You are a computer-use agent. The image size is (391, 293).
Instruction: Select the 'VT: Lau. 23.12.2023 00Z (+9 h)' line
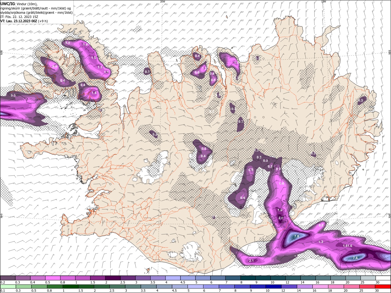tap(24, 21)
